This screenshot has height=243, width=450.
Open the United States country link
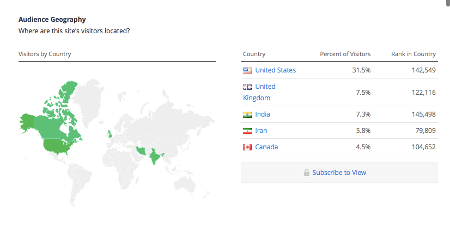[x=275, y=70]
